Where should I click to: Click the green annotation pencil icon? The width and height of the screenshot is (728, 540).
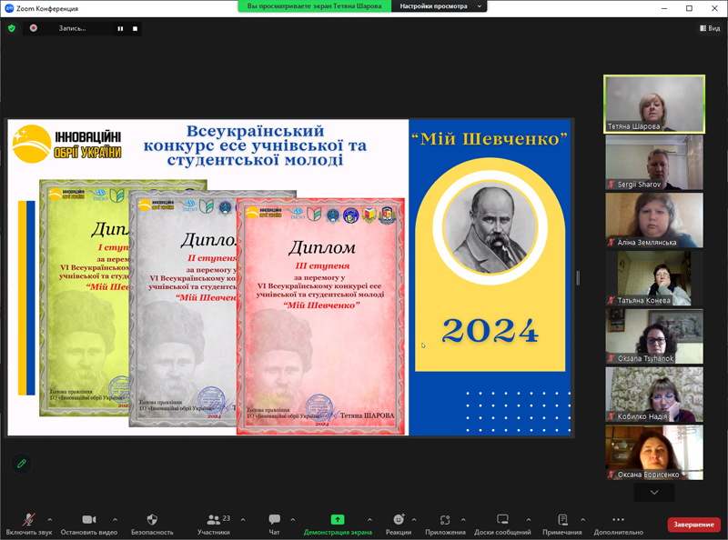point(21,464)
